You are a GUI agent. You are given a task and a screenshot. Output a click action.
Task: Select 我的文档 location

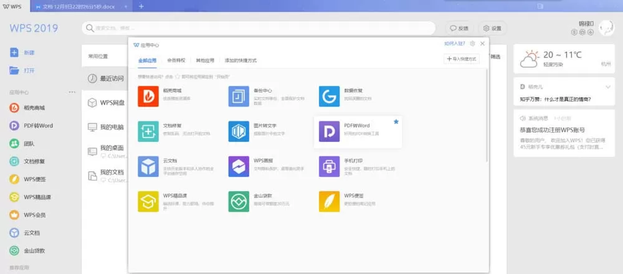105,176
